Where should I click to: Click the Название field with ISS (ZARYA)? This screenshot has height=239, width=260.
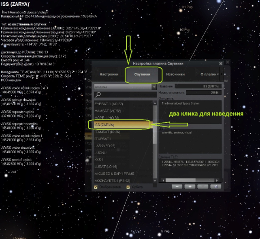[x=198, y=86]
